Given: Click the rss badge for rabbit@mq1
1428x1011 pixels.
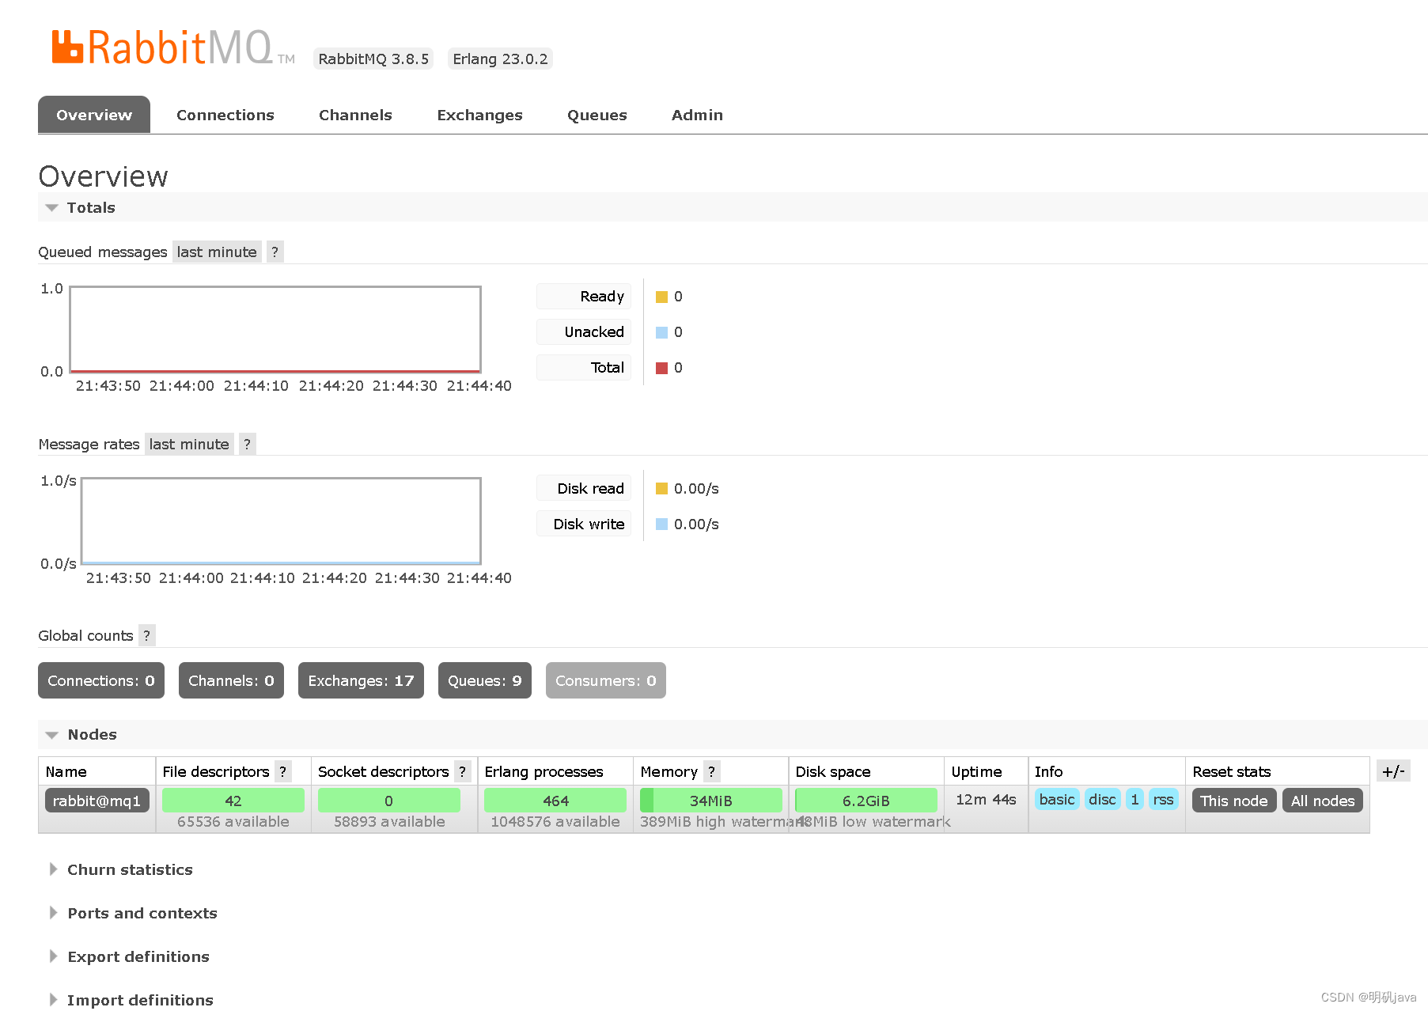Looking at the screenshot, I should (1163, 800).
